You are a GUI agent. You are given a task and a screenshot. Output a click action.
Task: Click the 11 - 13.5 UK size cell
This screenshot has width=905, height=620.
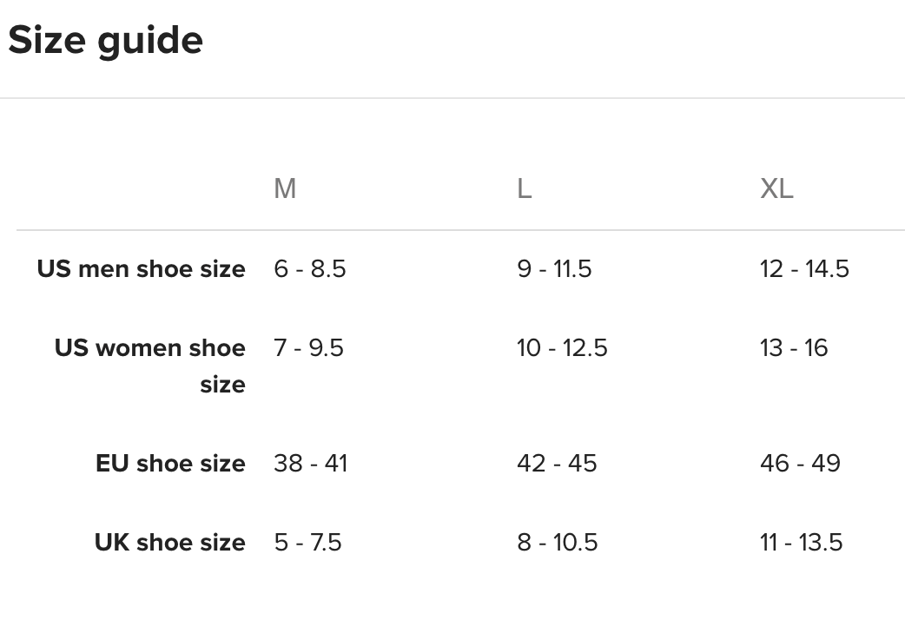801,543
